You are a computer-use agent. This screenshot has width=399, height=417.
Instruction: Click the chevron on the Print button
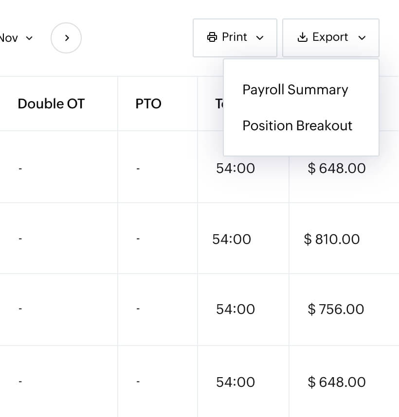pos(259,37)
